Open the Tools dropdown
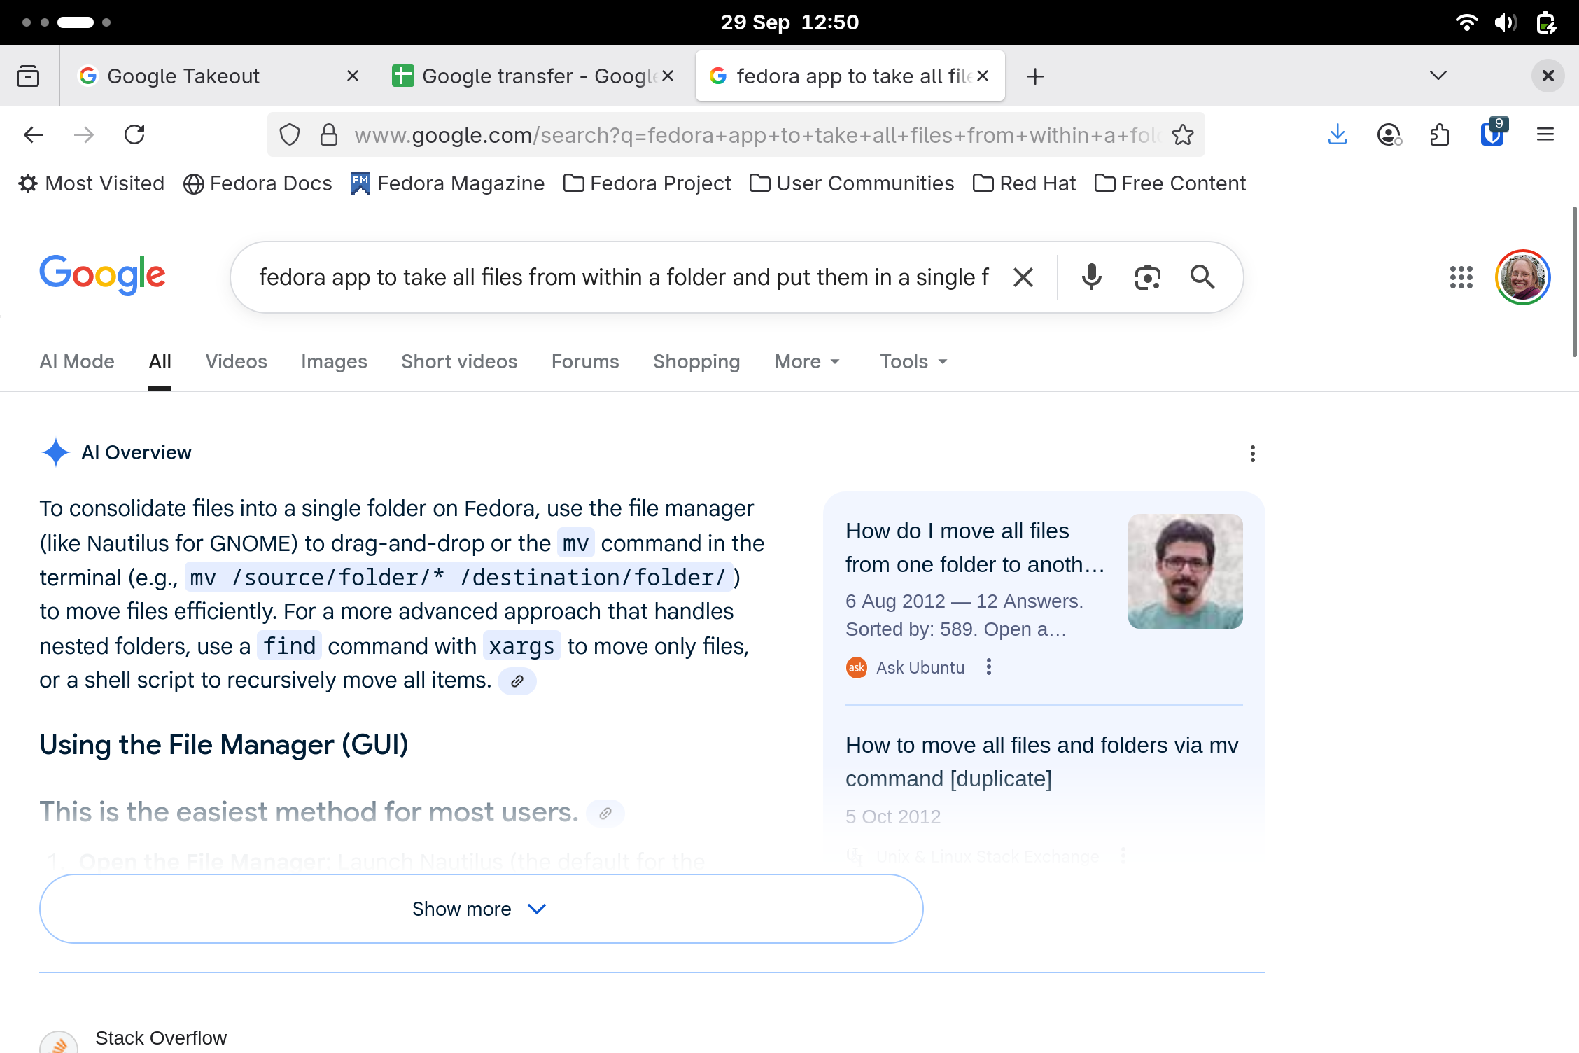This screenshot has width=1579, height=1053. (x=913, y=361)
